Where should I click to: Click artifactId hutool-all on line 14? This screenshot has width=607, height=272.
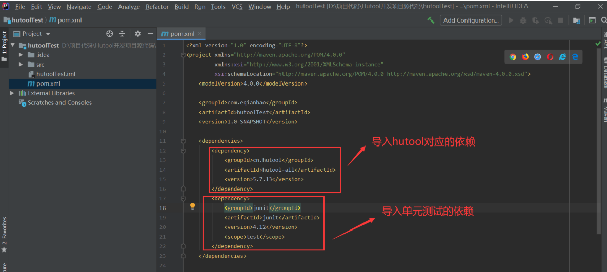click(280, 170)
